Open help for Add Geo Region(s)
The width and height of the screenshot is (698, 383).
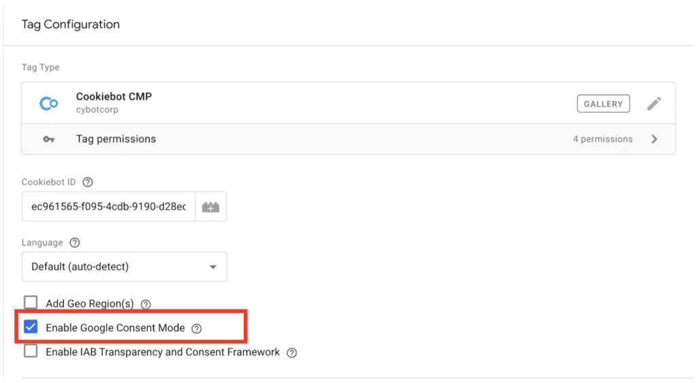(x=145, y=304)
